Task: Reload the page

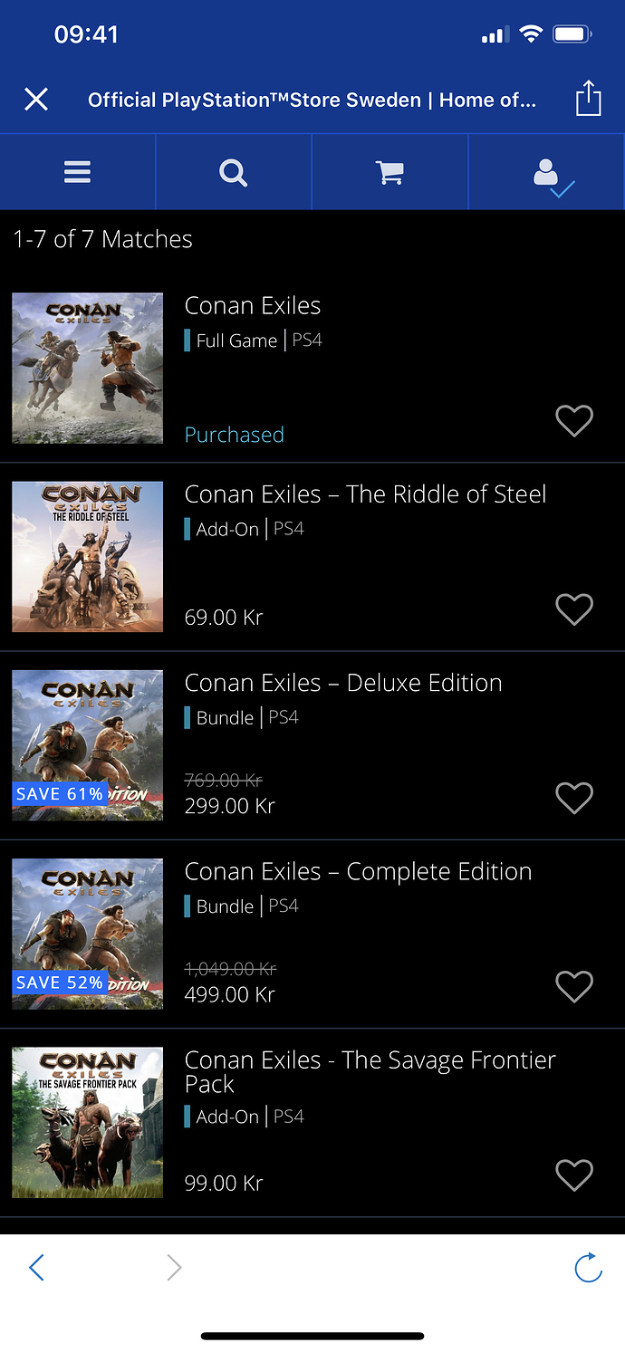Action: [x=589, y=1268]
